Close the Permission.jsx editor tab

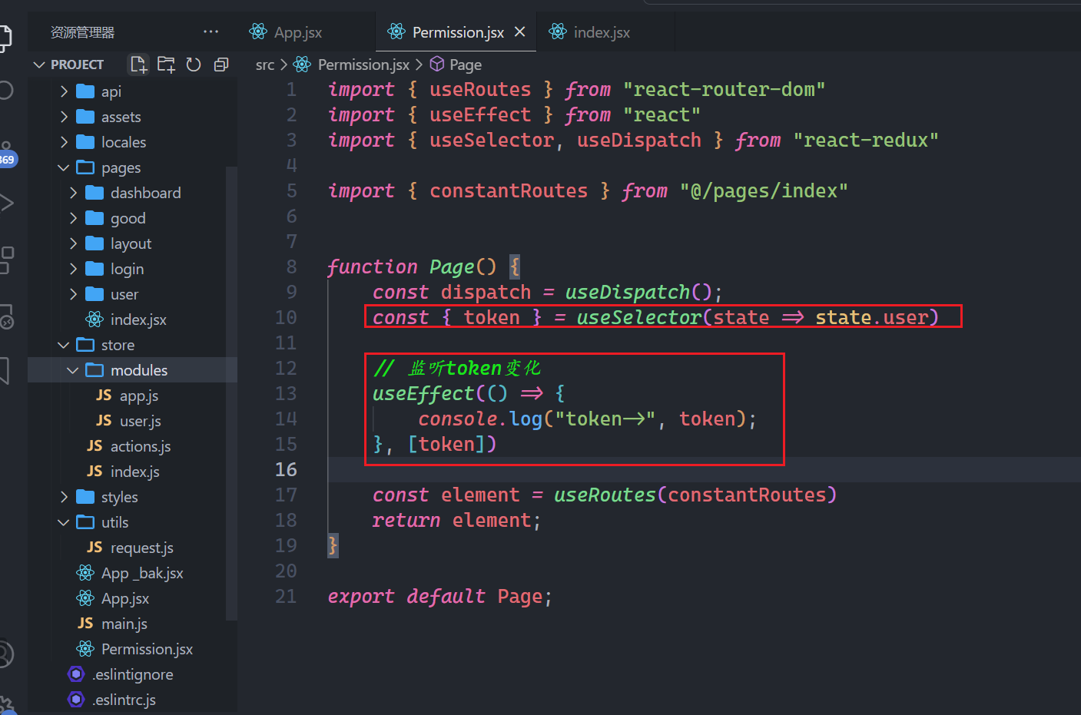pos(520,31)
